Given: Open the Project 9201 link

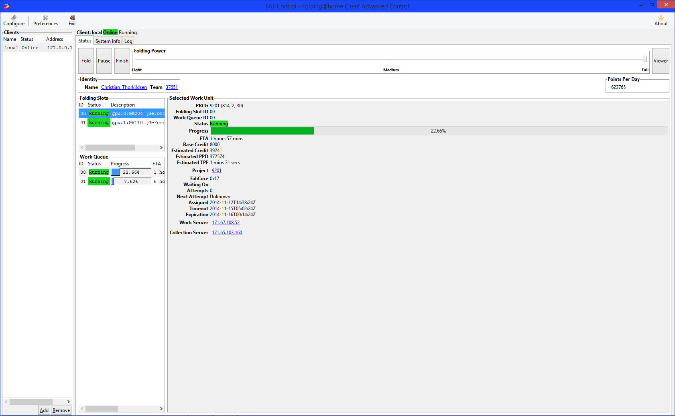Looking at the screenshot, I should tap(217, 171).
